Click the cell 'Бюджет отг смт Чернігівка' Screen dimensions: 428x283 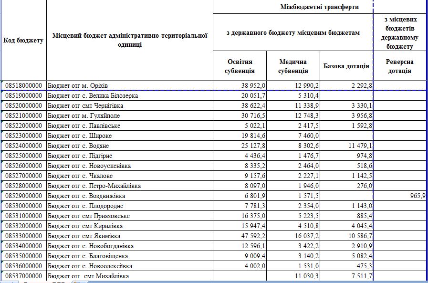pyautogui.click(x=130, y=105)
